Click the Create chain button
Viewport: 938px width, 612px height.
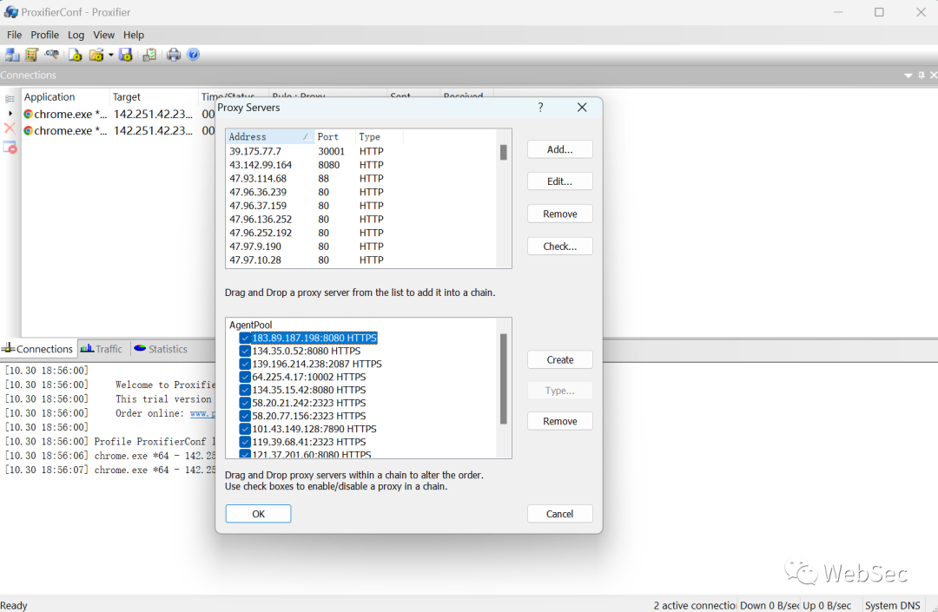(560, 359)
